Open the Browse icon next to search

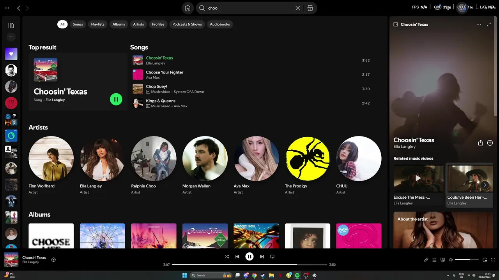coord(310,8)
